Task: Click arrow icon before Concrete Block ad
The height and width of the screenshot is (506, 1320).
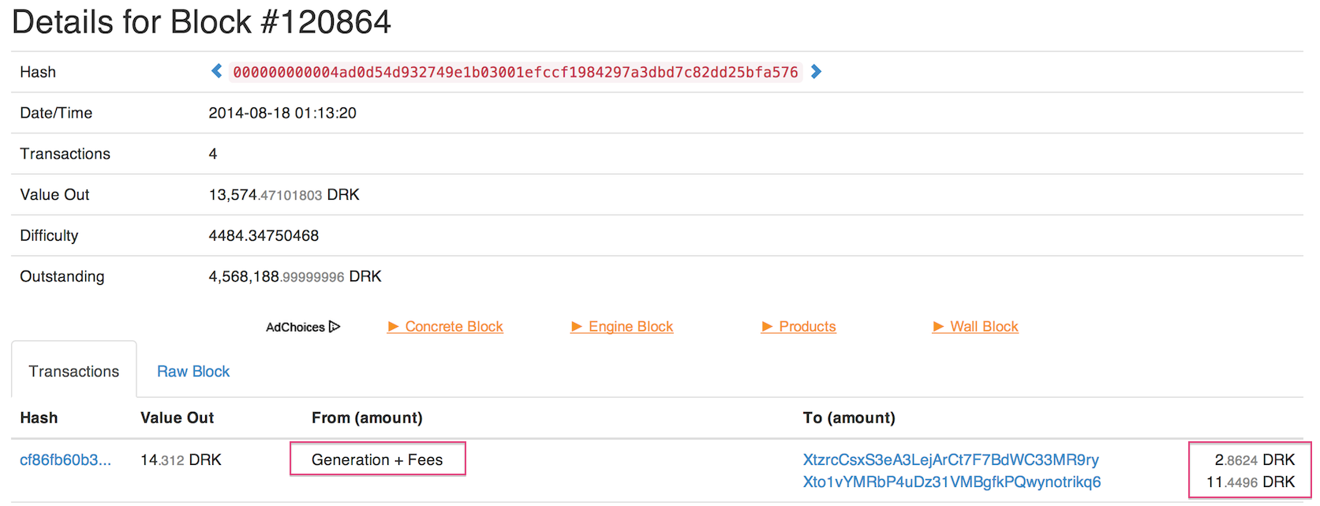Action: (393, 327)
